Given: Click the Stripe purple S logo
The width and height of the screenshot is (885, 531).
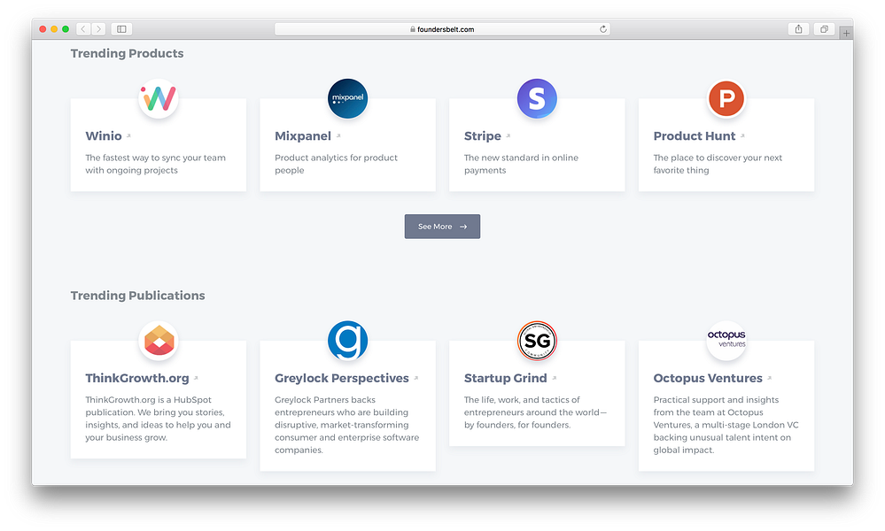Looking at the screenshot, I should point(537,98).
